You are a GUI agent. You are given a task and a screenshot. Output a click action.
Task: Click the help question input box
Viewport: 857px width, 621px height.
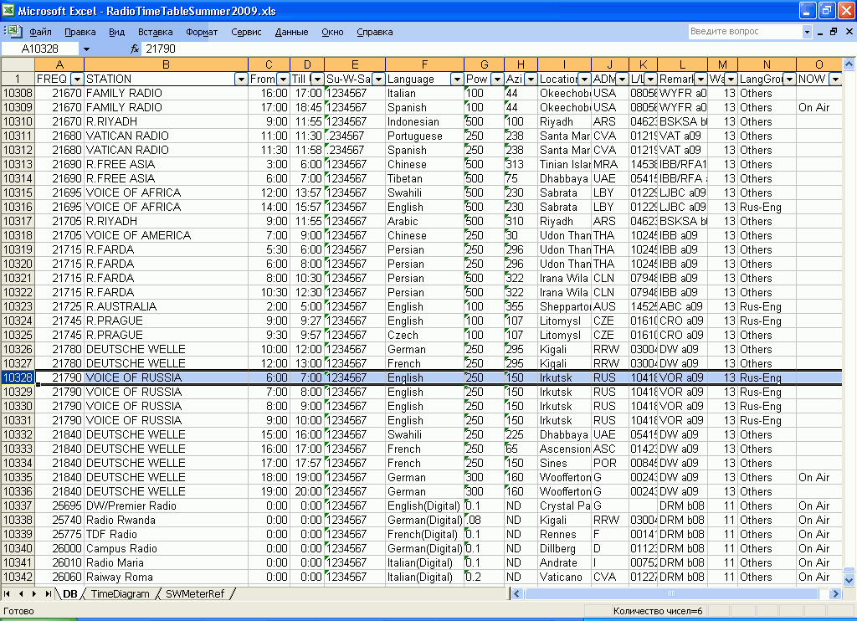tap(745, 32)
